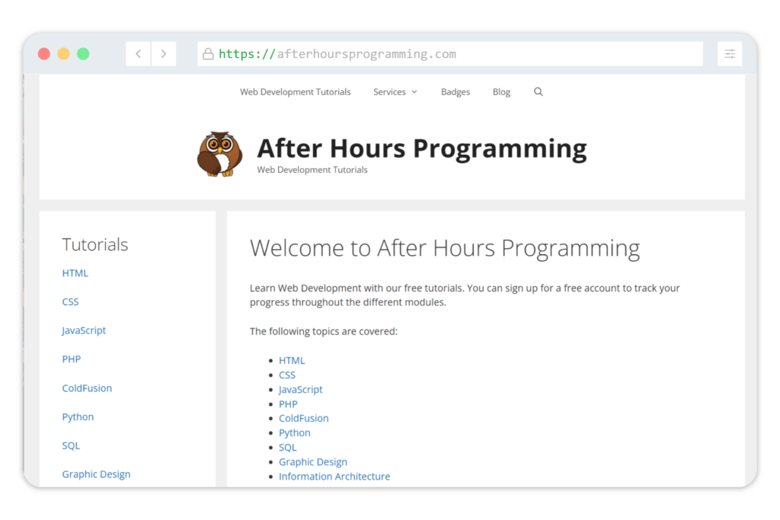Click the Tutorials sidebar heading
This screenshot has width=780, height=520.
click(95, 244)
